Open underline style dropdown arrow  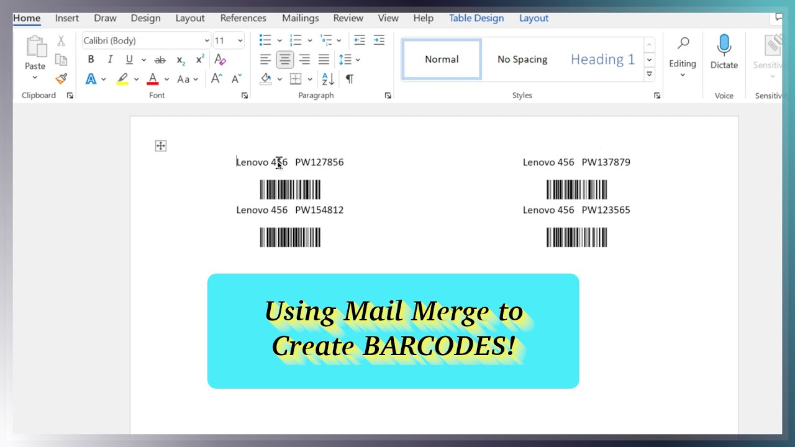tap(143, 60)
